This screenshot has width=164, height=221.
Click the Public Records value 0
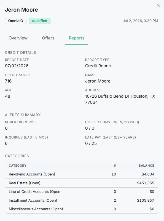[x=6, y=128]
